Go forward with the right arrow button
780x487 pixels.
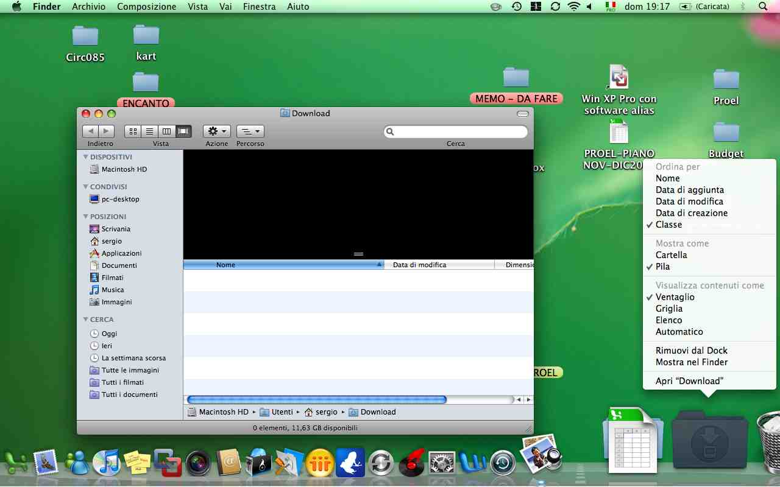(x=107, y=131)
